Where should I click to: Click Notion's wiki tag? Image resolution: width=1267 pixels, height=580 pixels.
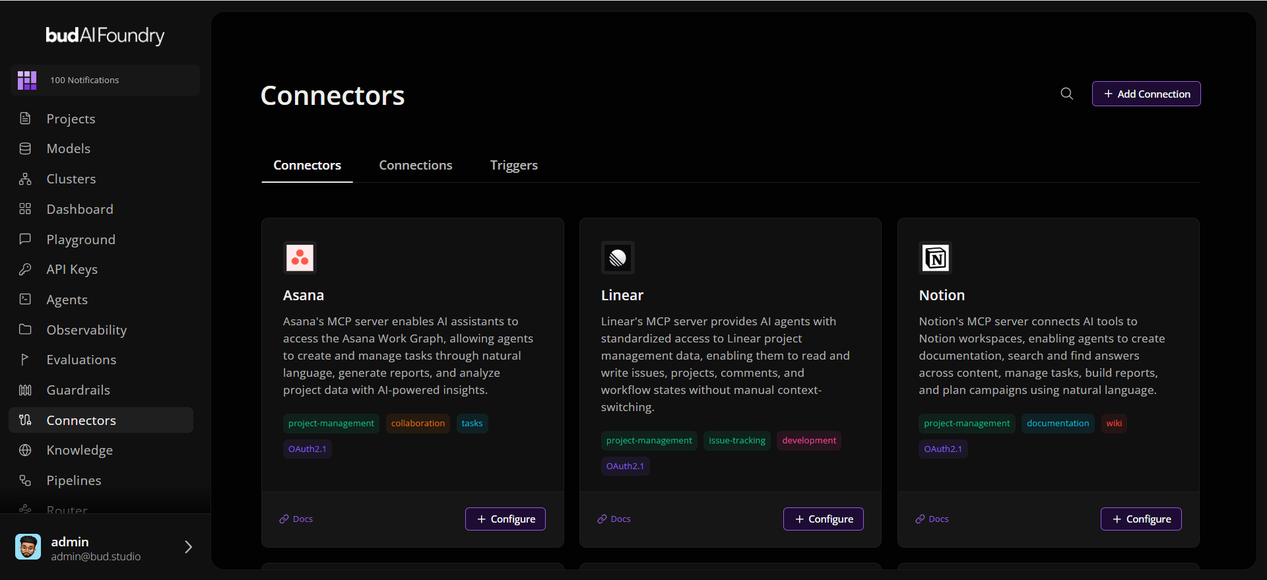point(1114,423)
